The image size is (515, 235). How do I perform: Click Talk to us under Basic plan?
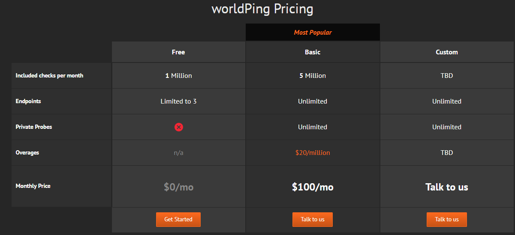313,220
